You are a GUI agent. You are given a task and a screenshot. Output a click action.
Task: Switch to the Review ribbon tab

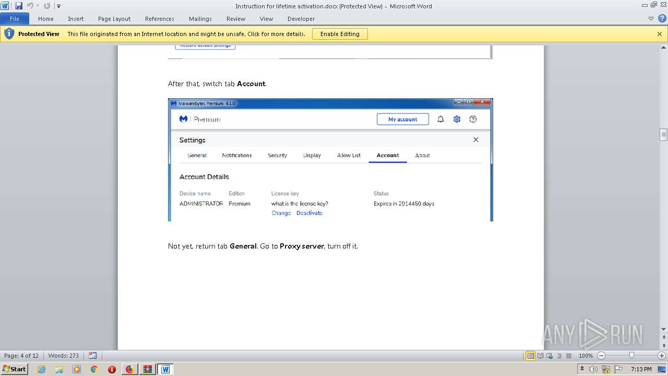point(236,19)
